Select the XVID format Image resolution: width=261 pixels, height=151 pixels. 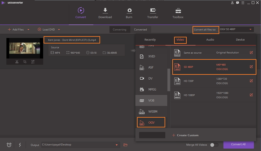tap(151, 56)
